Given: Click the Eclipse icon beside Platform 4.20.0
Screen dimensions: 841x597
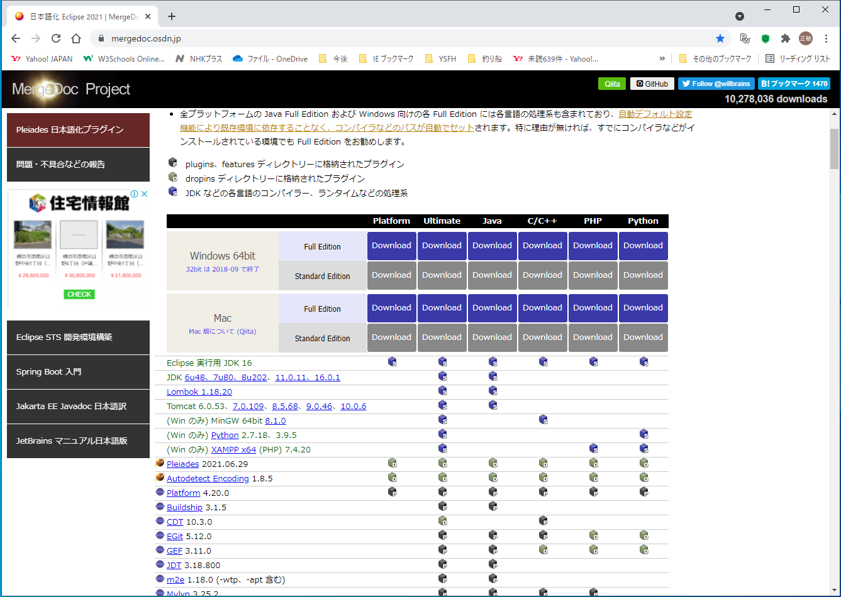Looking at the screenshot, I should 160,493.
